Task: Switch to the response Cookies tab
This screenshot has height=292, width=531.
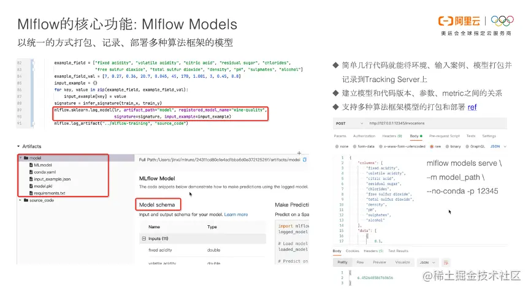Action: point(352,251)
